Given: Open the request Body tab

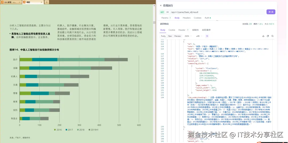Looking at the screenshot, I should tap(177, 18).
